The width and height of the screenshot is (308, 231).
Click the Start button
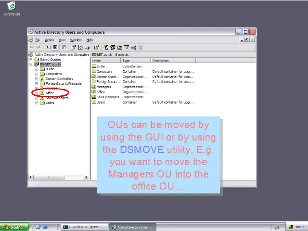coord(13,227)
